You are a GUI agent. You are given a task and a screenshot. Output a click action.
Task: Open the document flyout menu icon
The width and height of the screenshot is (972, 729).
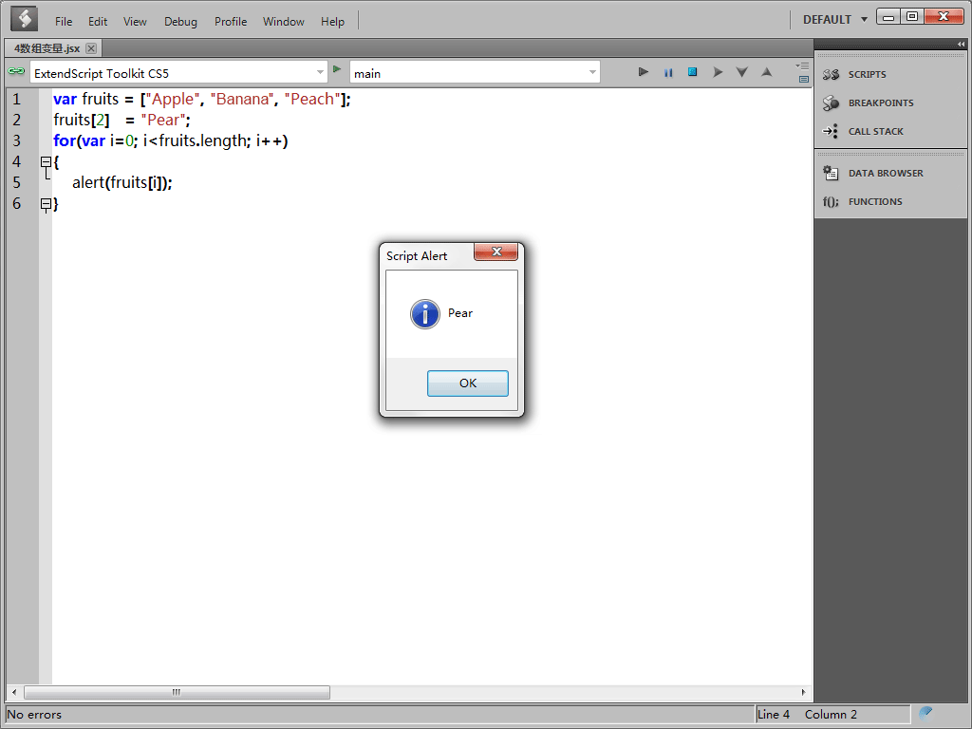click(x=803, y=65)
